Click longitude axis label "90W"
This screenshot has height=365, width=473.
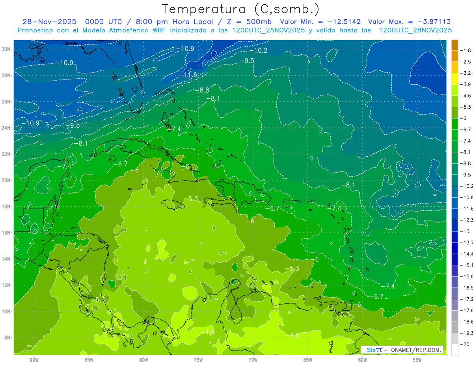pos(34,360)
